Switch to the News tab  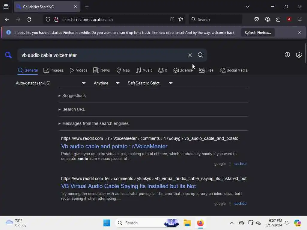click(101, 70)
